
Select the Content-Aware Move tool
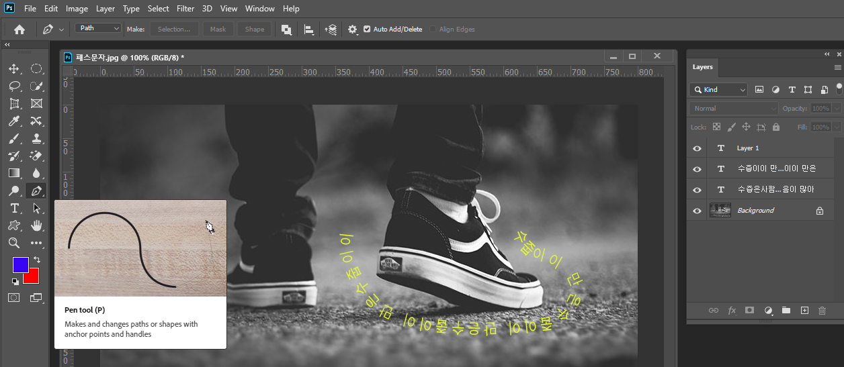point(36,121)
